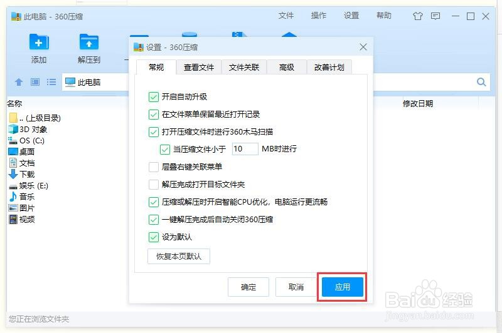Enable 层叠右键关联菜单 checkbox
This screenshot has width=502, height=333.
tap(154, 166)
